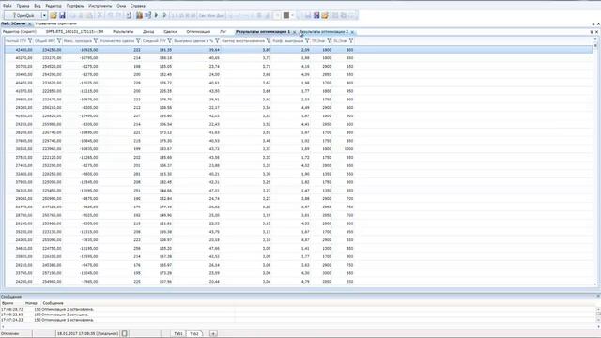This screenshot has width=601, height=338.
Task: Add a new bottom tab with plus button
Action: [213, 334]
